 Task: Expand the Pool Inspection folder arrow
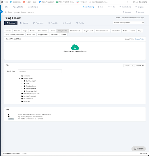(x=22, y=89)
